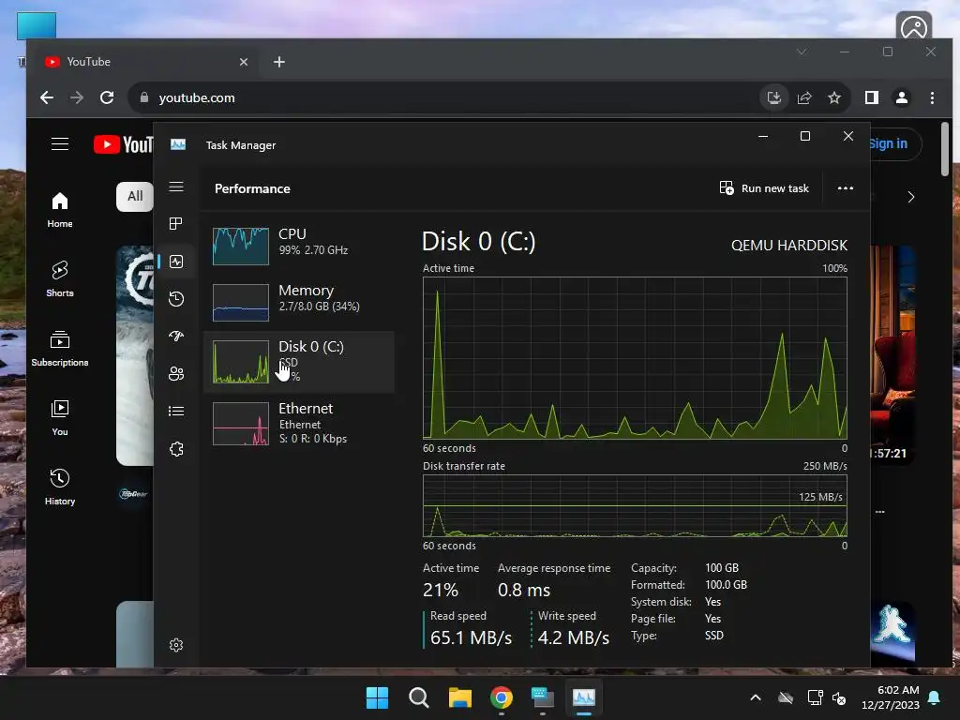Click Chrome forward navigation arrow

[77, 97]
